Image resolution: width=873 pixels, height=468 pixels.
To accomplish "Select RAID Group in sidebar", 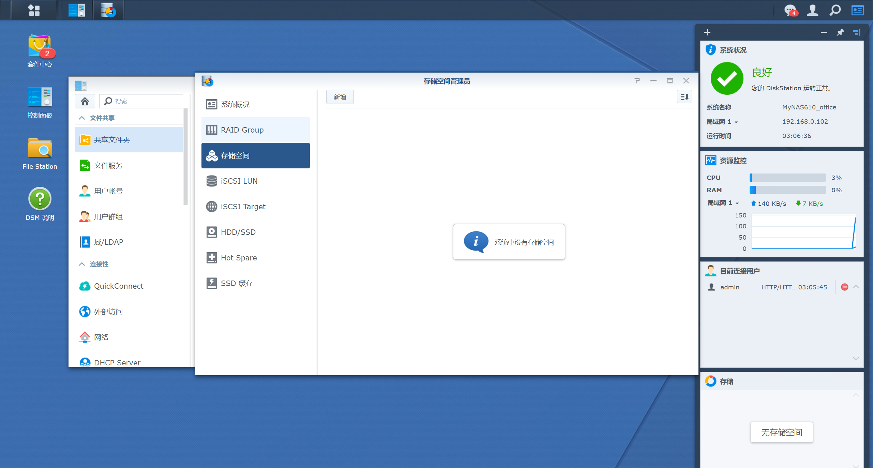I will (x=255, y=130).
